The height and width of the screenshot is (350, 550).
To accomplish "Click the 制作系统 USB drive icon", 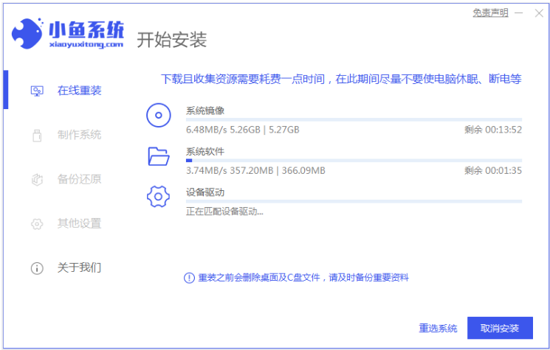I will (37, 135).
